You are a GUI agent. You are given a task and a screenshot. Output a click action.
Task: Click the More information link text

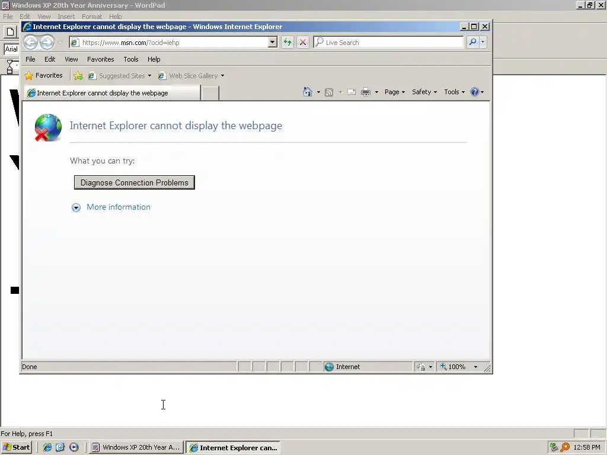point(119,207)
